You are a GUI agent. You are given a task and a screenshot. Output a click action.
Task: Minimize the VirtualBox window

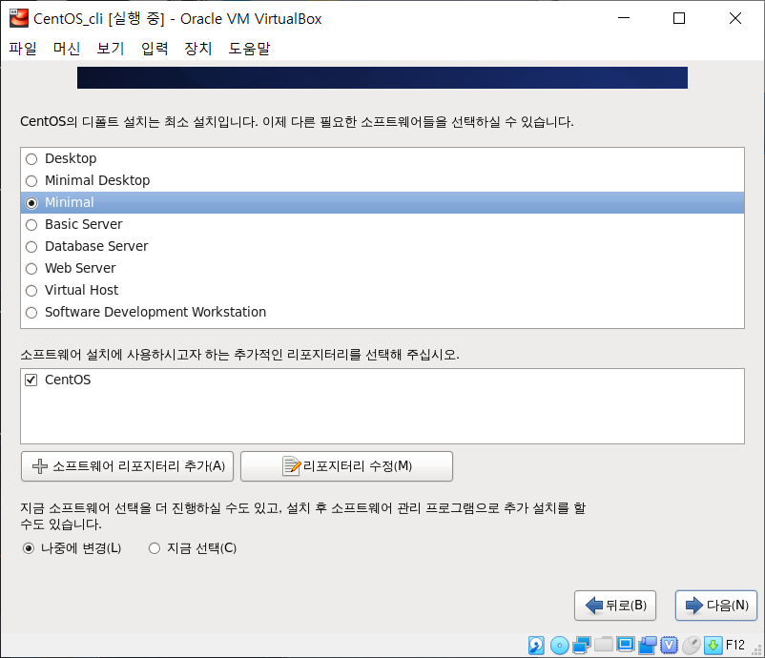pos(624,18)
